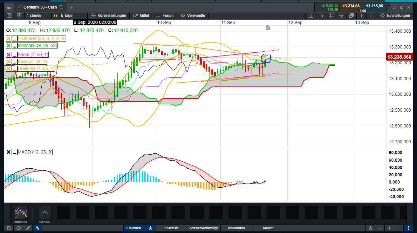Open the Forum panel
This screenshot has height=233, width=417.
point(165,16)
